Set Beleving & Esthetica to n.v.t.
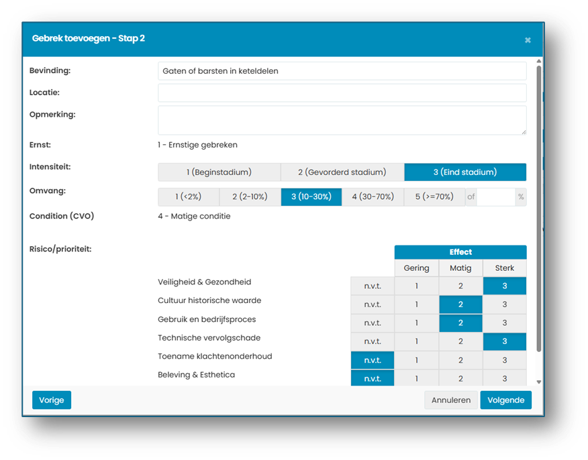 [373, 378]
